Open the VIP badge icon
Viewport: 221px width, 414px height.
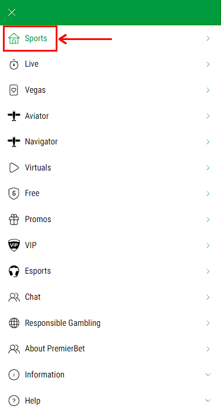tap(14, 245)
